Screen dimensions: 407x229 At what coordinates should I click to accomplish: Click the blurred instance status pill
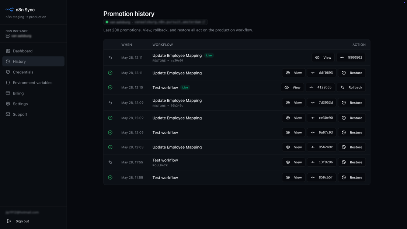156,22
